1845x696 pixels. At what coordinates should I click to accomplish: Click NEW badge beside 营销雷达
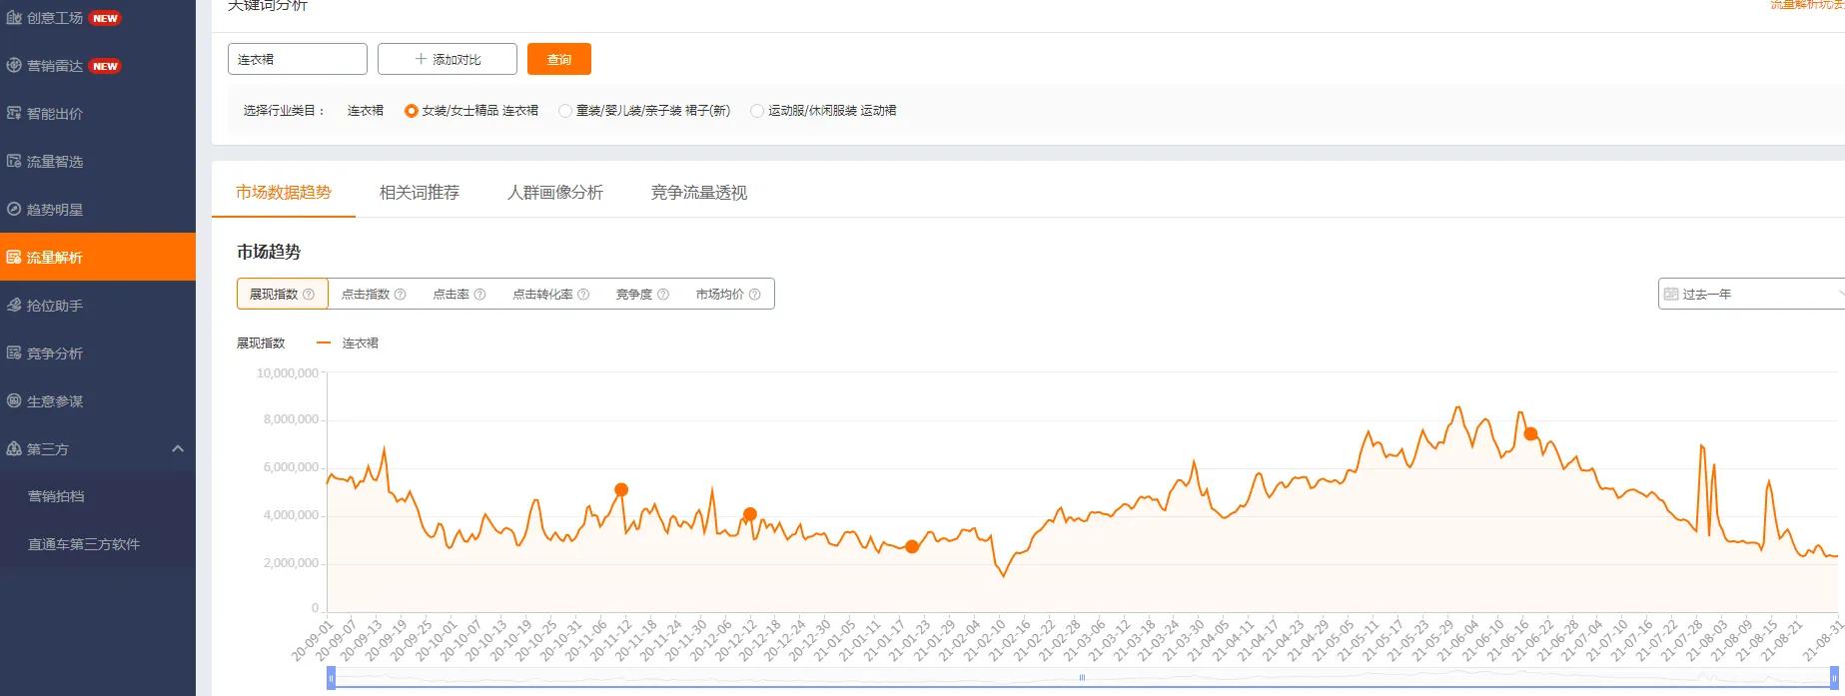(105, 66)
